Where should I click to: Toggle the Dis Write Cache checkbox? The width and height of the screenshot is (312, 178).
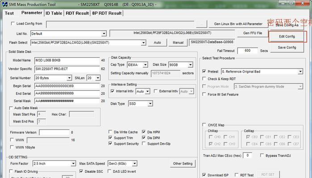coord(110,132)
